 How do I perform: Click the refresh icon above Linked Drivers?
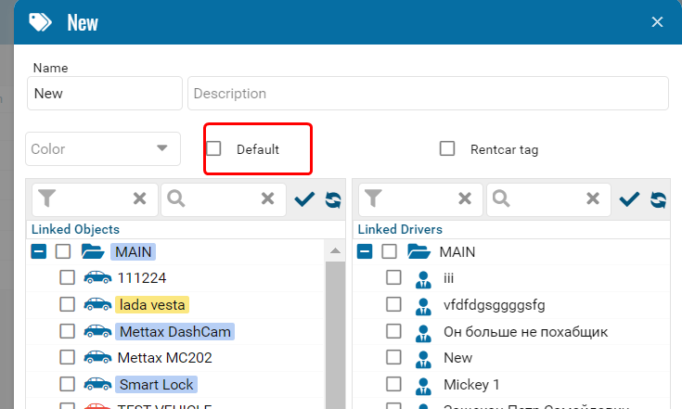pos(658,198)
